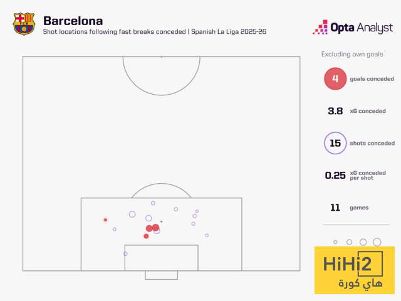Click the small grey penalty spot dot
This screenshot has width=401, height=301.
click(x=161, y=221)
